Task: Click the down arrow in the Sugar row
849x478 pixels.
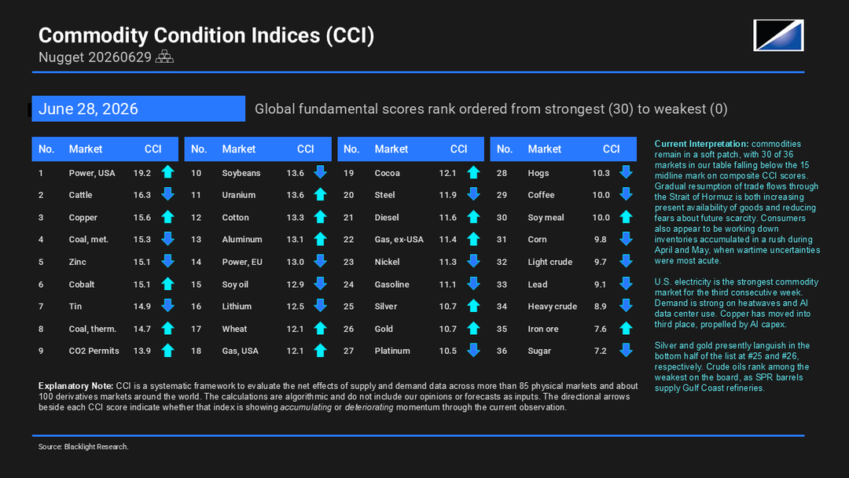Action: pos(627,350)
